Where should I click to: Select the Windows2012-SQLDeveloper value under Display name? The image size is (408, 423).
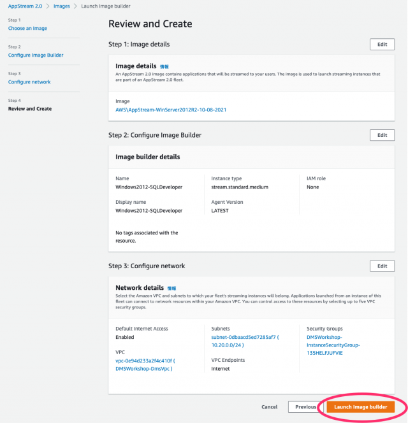point(149,211)
